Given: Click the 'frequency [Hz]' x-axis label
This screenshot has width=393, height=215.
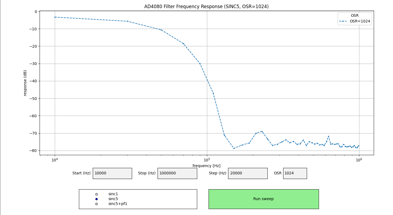Looking at the screenshot, I should tap(206, 166).
